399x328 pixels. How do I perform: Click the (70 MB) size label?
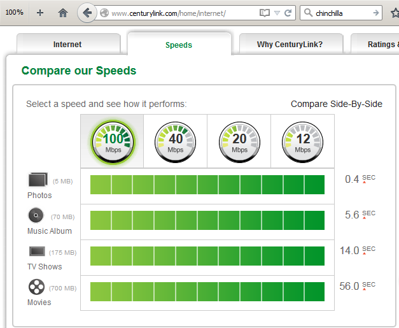63,217
